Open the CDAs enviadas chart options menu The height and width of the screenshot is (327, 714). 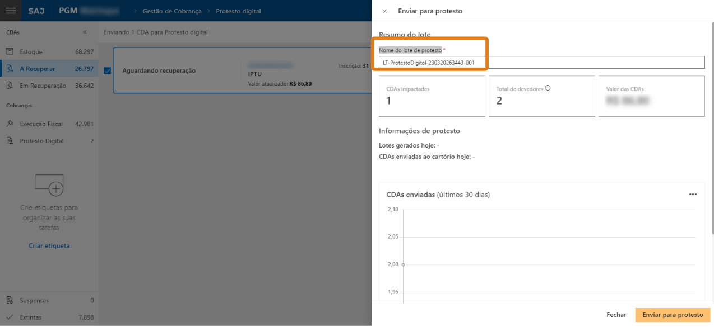click(x=693, y=195)
